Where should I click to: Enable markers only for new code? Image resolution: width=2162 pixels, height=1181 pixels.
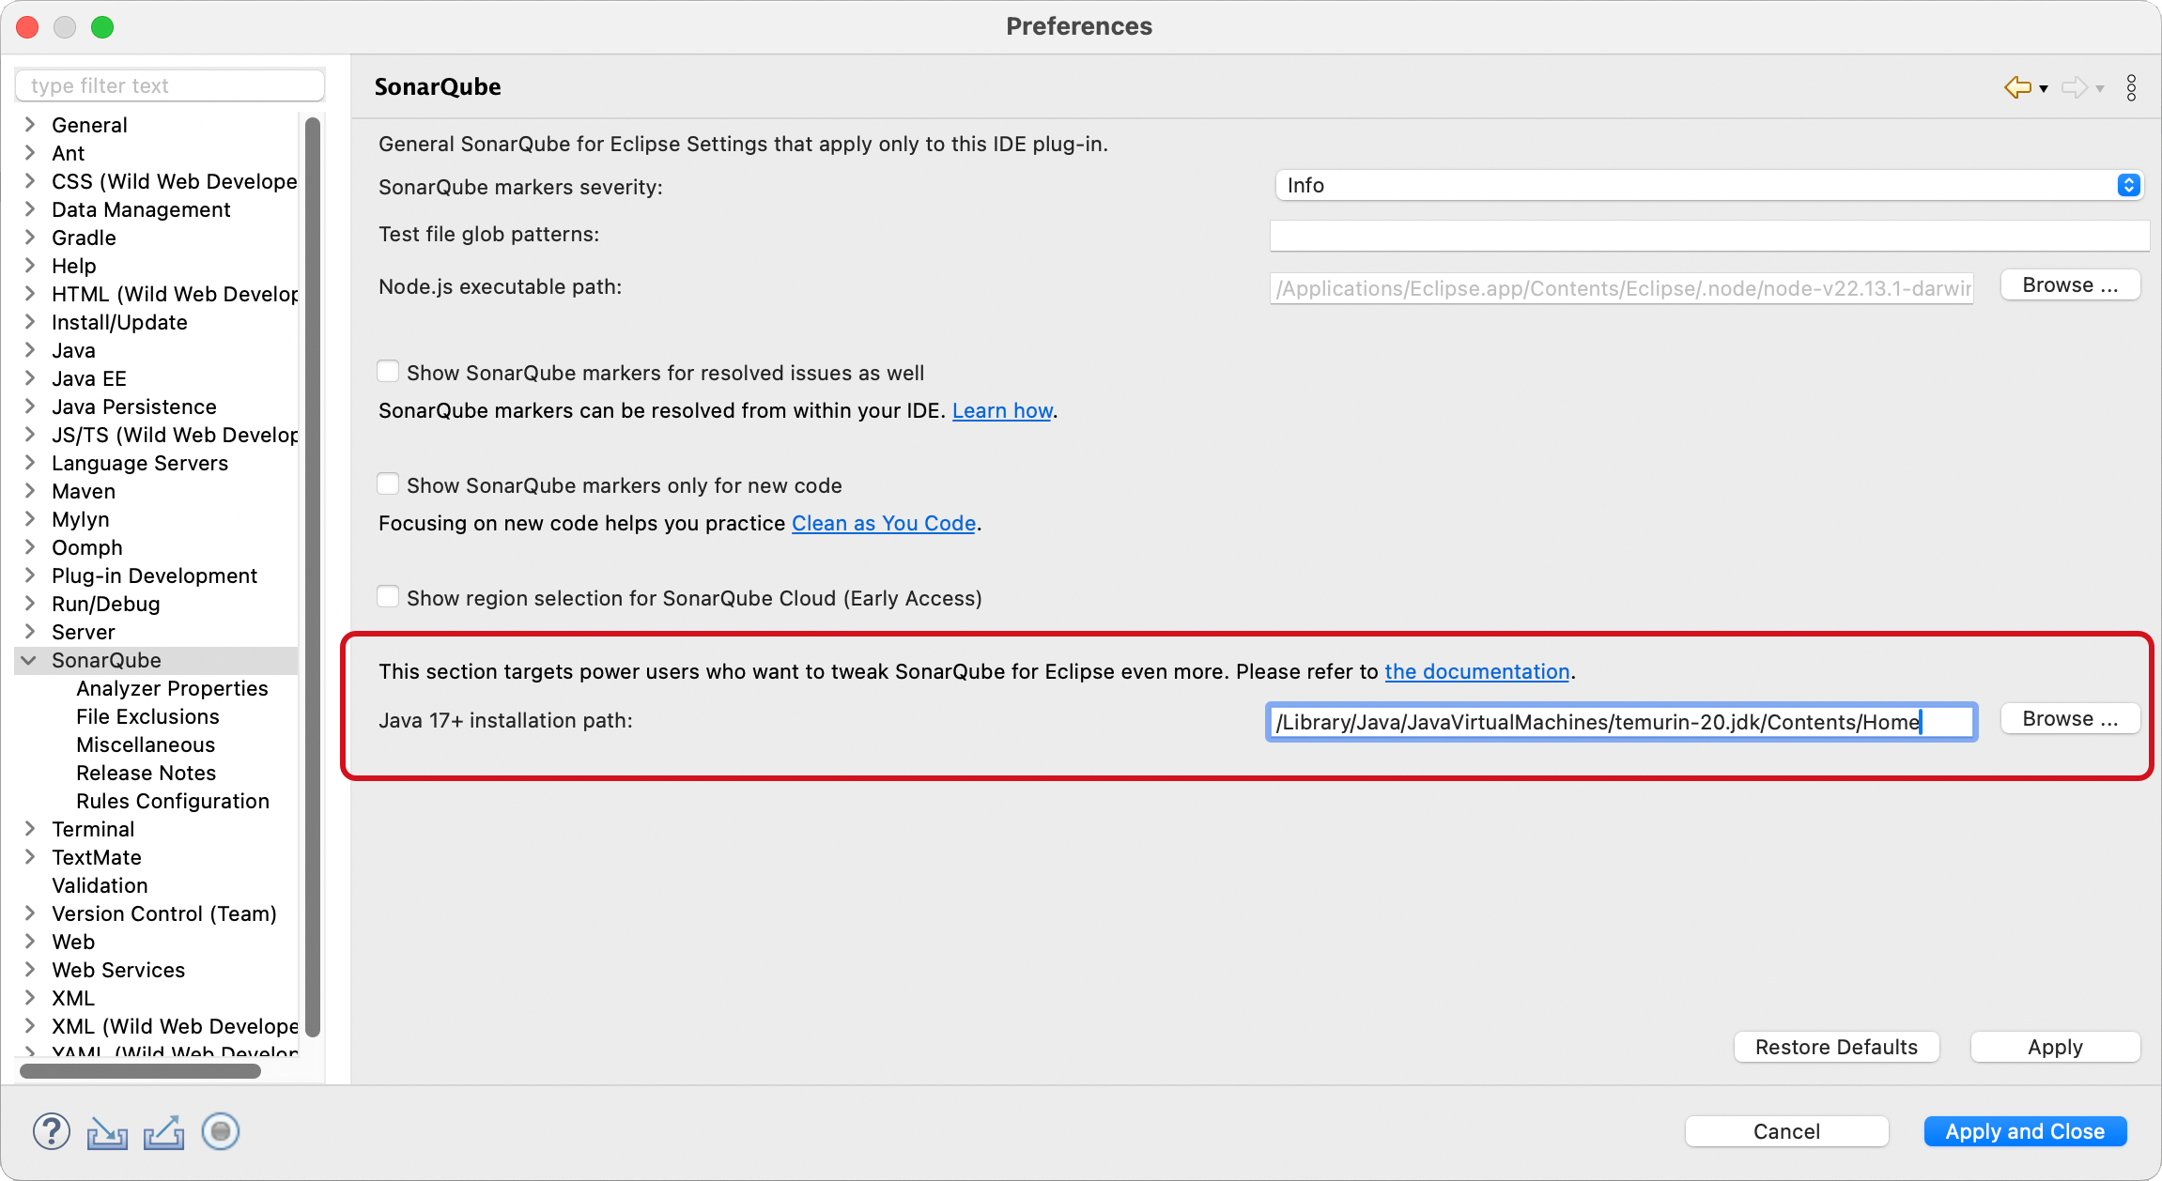click(388, 484)
